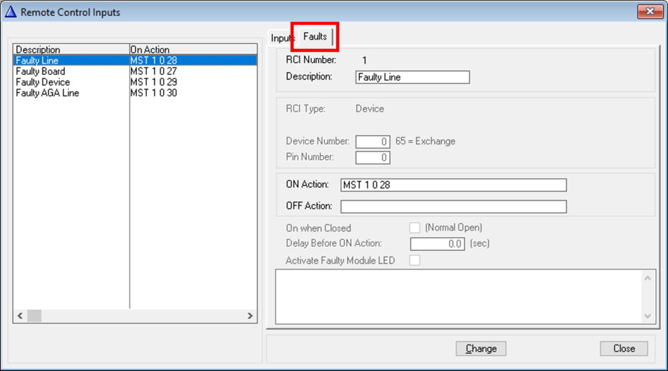This screenshot has height=371, width=668.
Task: Open the Faults tab
Action: pos(315,37)
